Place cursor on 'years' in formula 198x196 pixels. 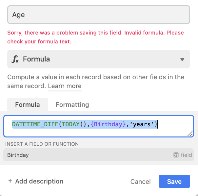pos(142,124)
